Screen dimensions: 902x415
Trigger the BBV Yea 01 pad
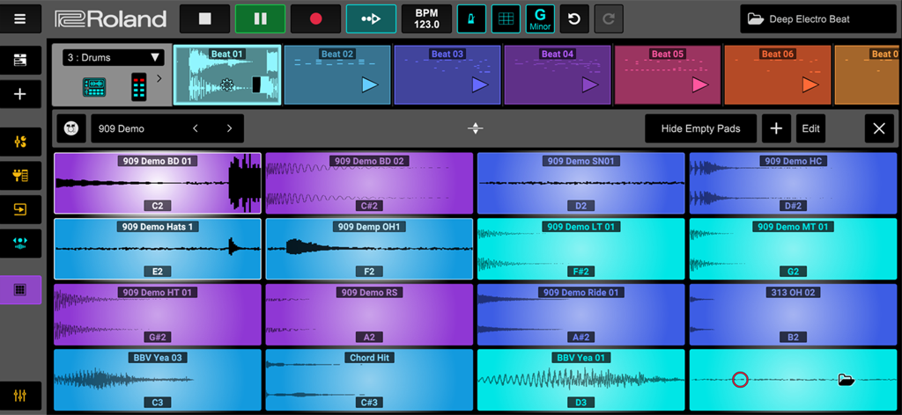tap(581, 380)
